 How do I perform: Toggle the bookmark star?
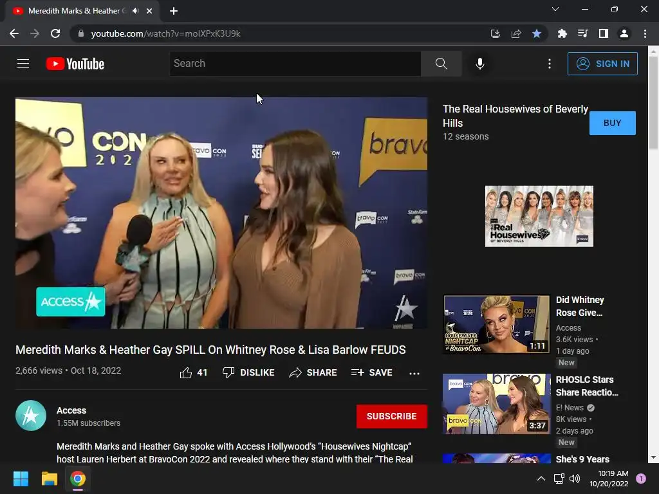(x=537, y=33)
